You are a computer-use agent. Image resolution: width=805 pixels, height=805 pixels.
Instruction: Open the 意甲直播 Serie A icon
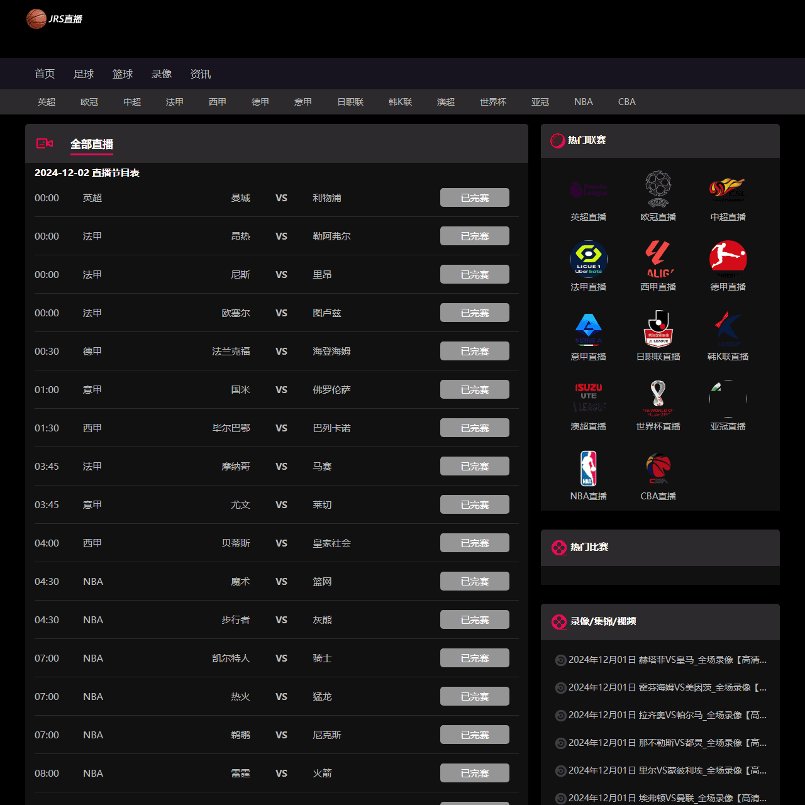point(589,329)
